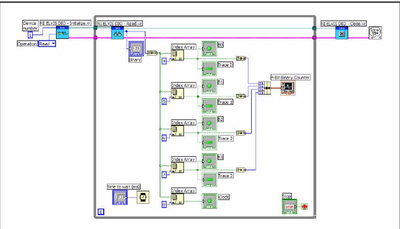Click the Time to wait (ms) control terminal
The image size is (400, 229).
(121, 197)
